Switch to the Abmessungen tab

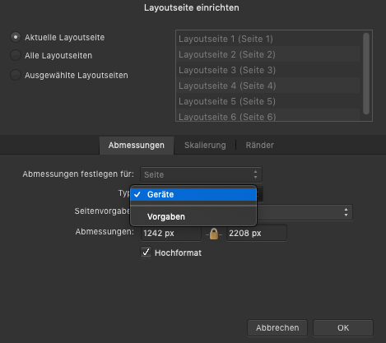click(x=137, y=145)
